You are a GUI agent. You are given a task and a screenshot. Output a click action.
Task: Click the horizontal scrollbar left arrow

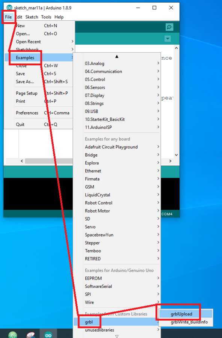point(22,161)
